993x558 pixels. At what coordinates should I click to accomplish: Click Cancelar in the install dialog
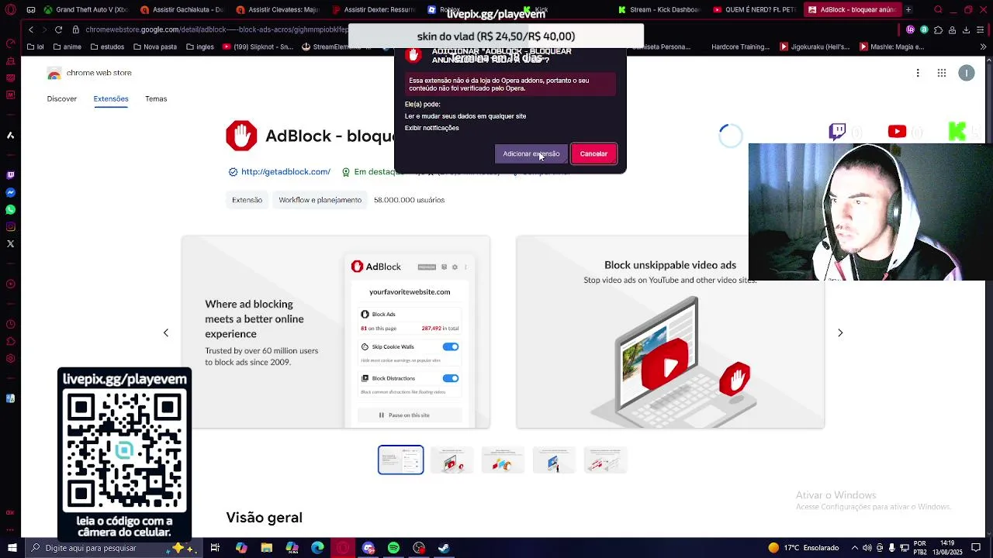[593, 153]
